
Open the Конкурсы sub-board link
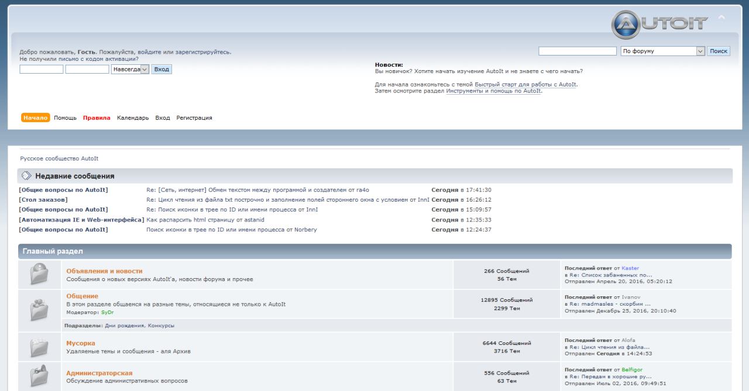point(161,326)
